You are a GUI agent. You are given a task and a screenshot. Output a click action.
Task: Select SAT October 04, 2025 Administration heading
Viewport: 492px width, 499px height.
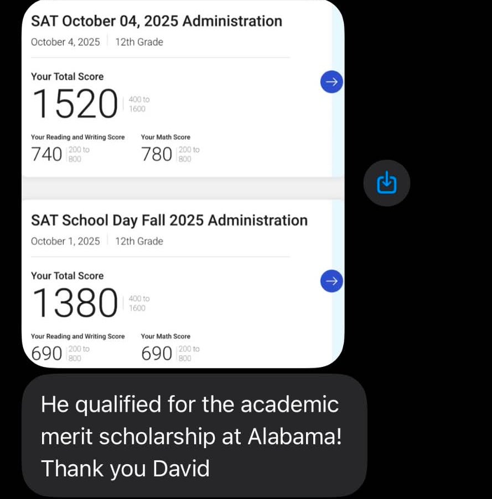pos(157,22)
